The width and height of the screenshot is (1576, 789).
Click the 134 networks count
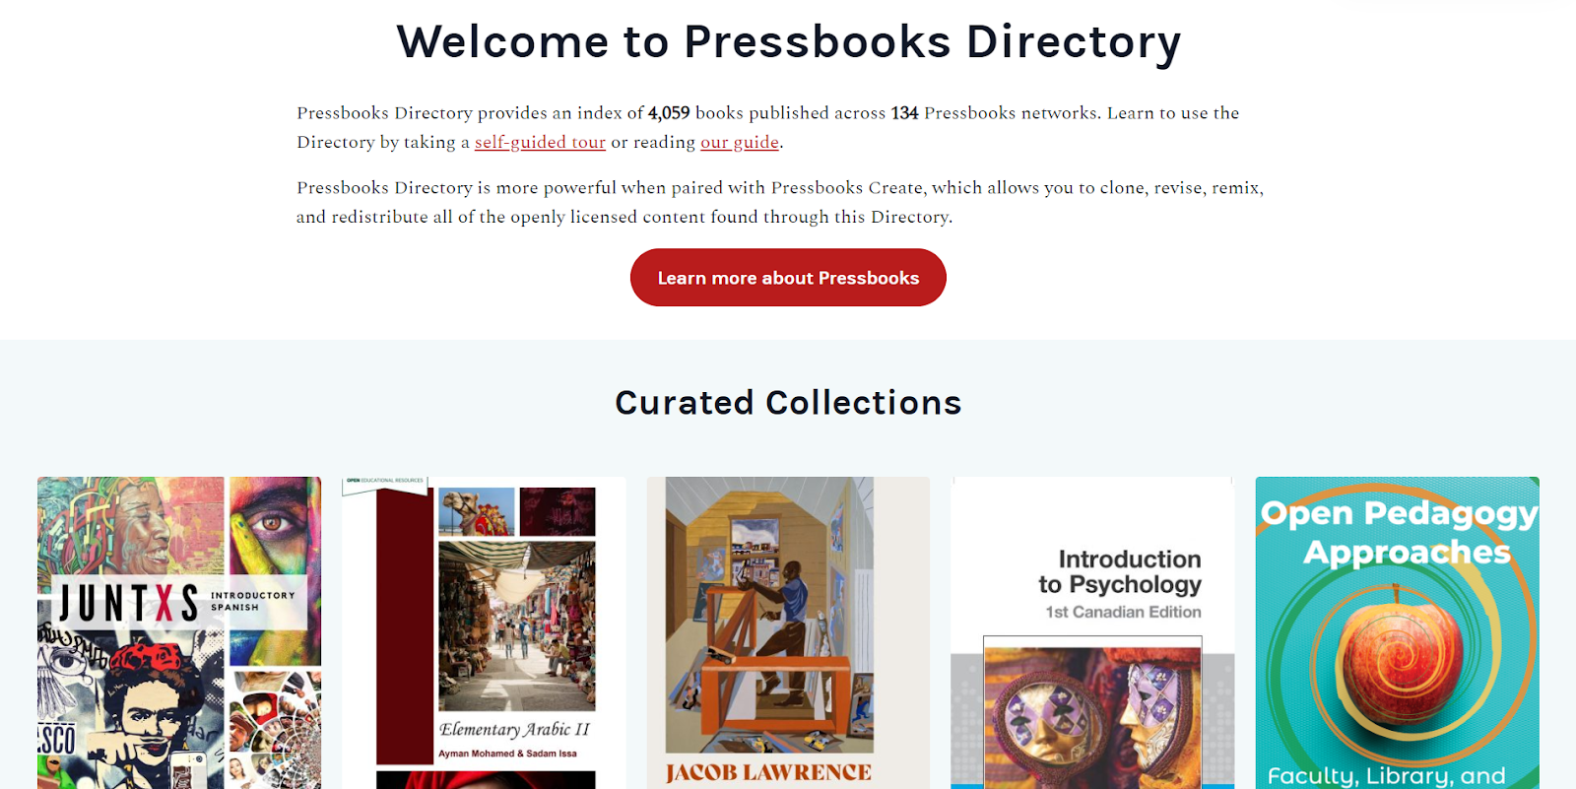click(904, 112)
